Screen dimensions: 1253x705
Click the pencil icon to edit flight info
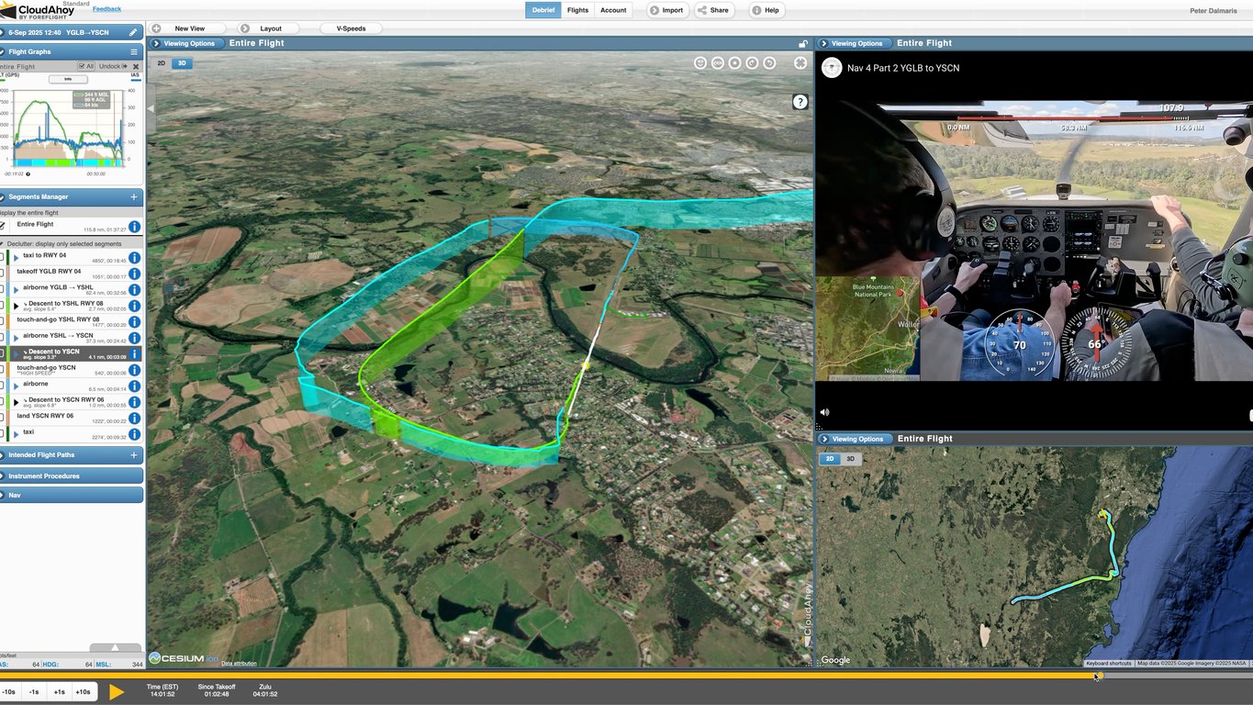point(134,32)
